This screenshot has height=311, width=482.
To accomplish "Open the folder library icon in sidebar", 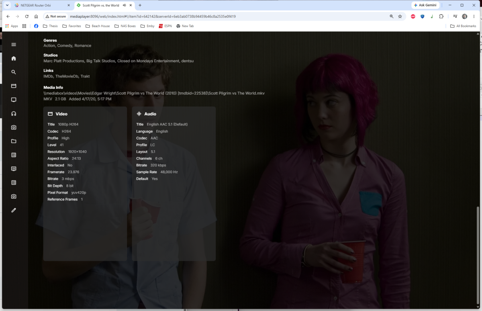I will [14, 141].
